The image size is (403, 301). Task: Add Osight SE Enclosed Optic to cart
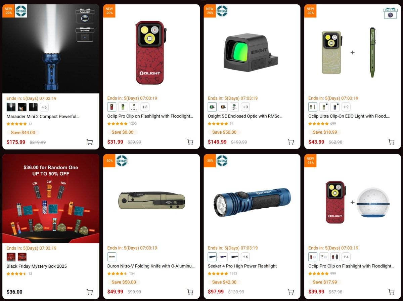(x=291, y=142)
